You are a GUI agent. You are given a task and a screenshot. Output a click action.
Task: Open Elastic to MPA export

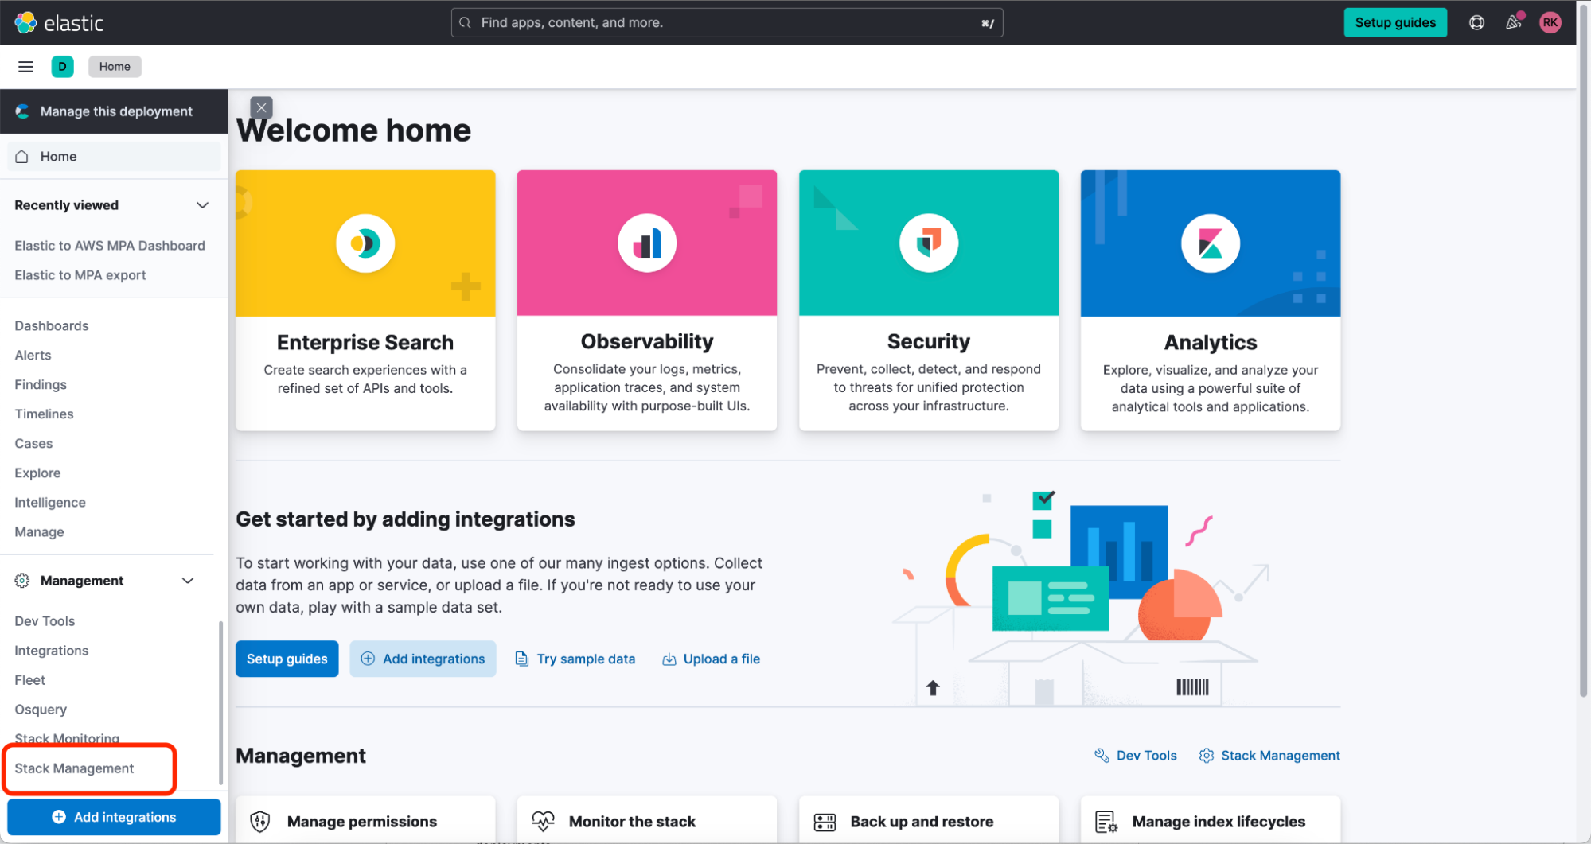[80, 275]
